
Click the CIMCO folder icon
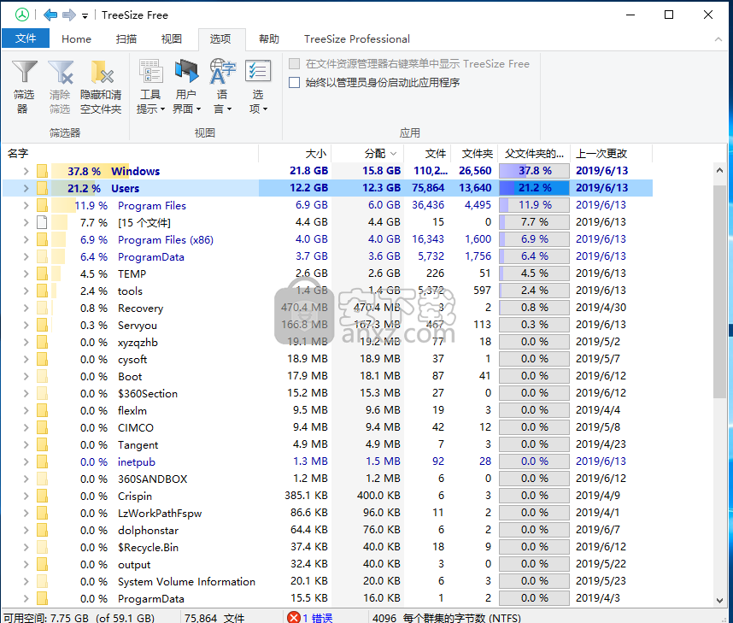(42, 427)
